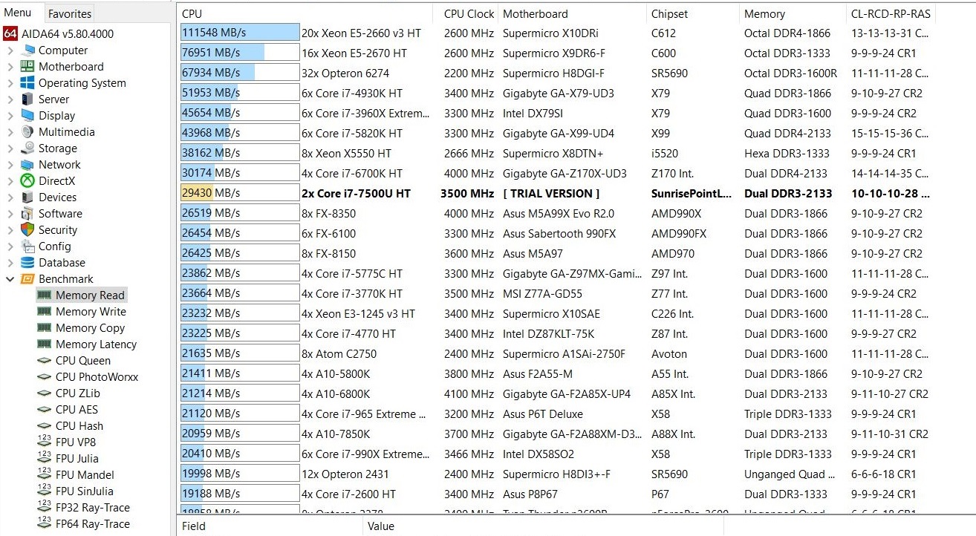Viewport: 976px width, 536px height.
Task: Expand the Network tree node
Action: pos(10,165)
